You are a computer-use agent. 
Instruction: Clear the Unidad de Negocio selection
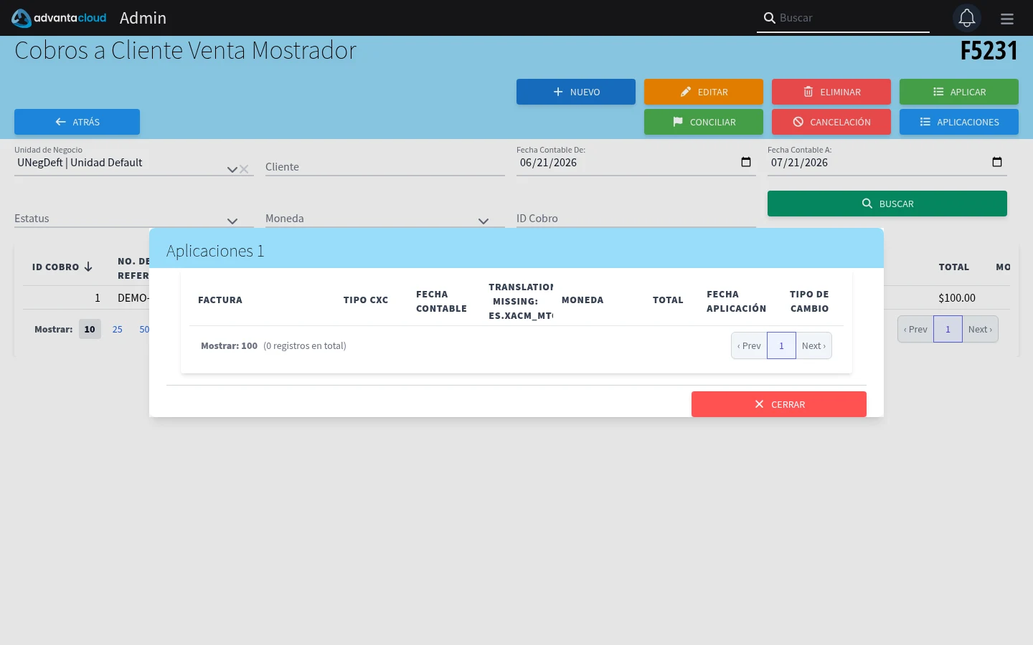tap(244, 169)
